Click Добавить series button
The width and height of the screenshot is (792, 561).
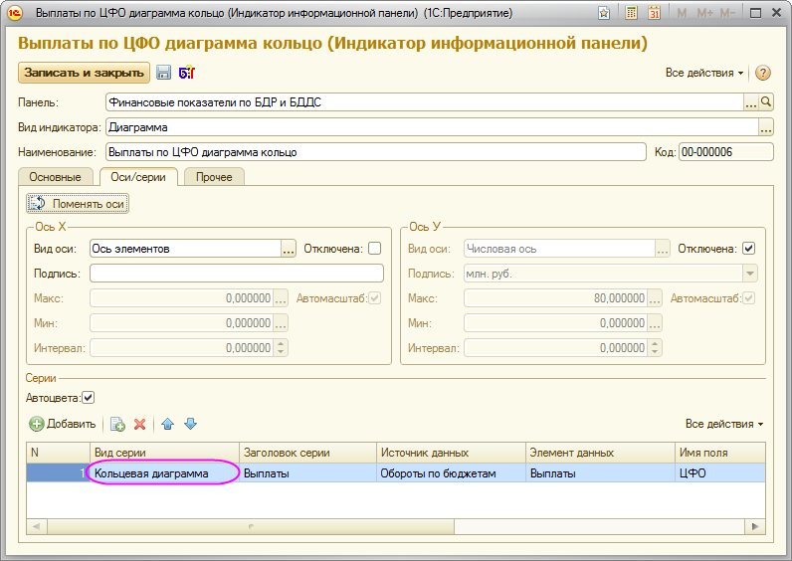click(62, 424)
